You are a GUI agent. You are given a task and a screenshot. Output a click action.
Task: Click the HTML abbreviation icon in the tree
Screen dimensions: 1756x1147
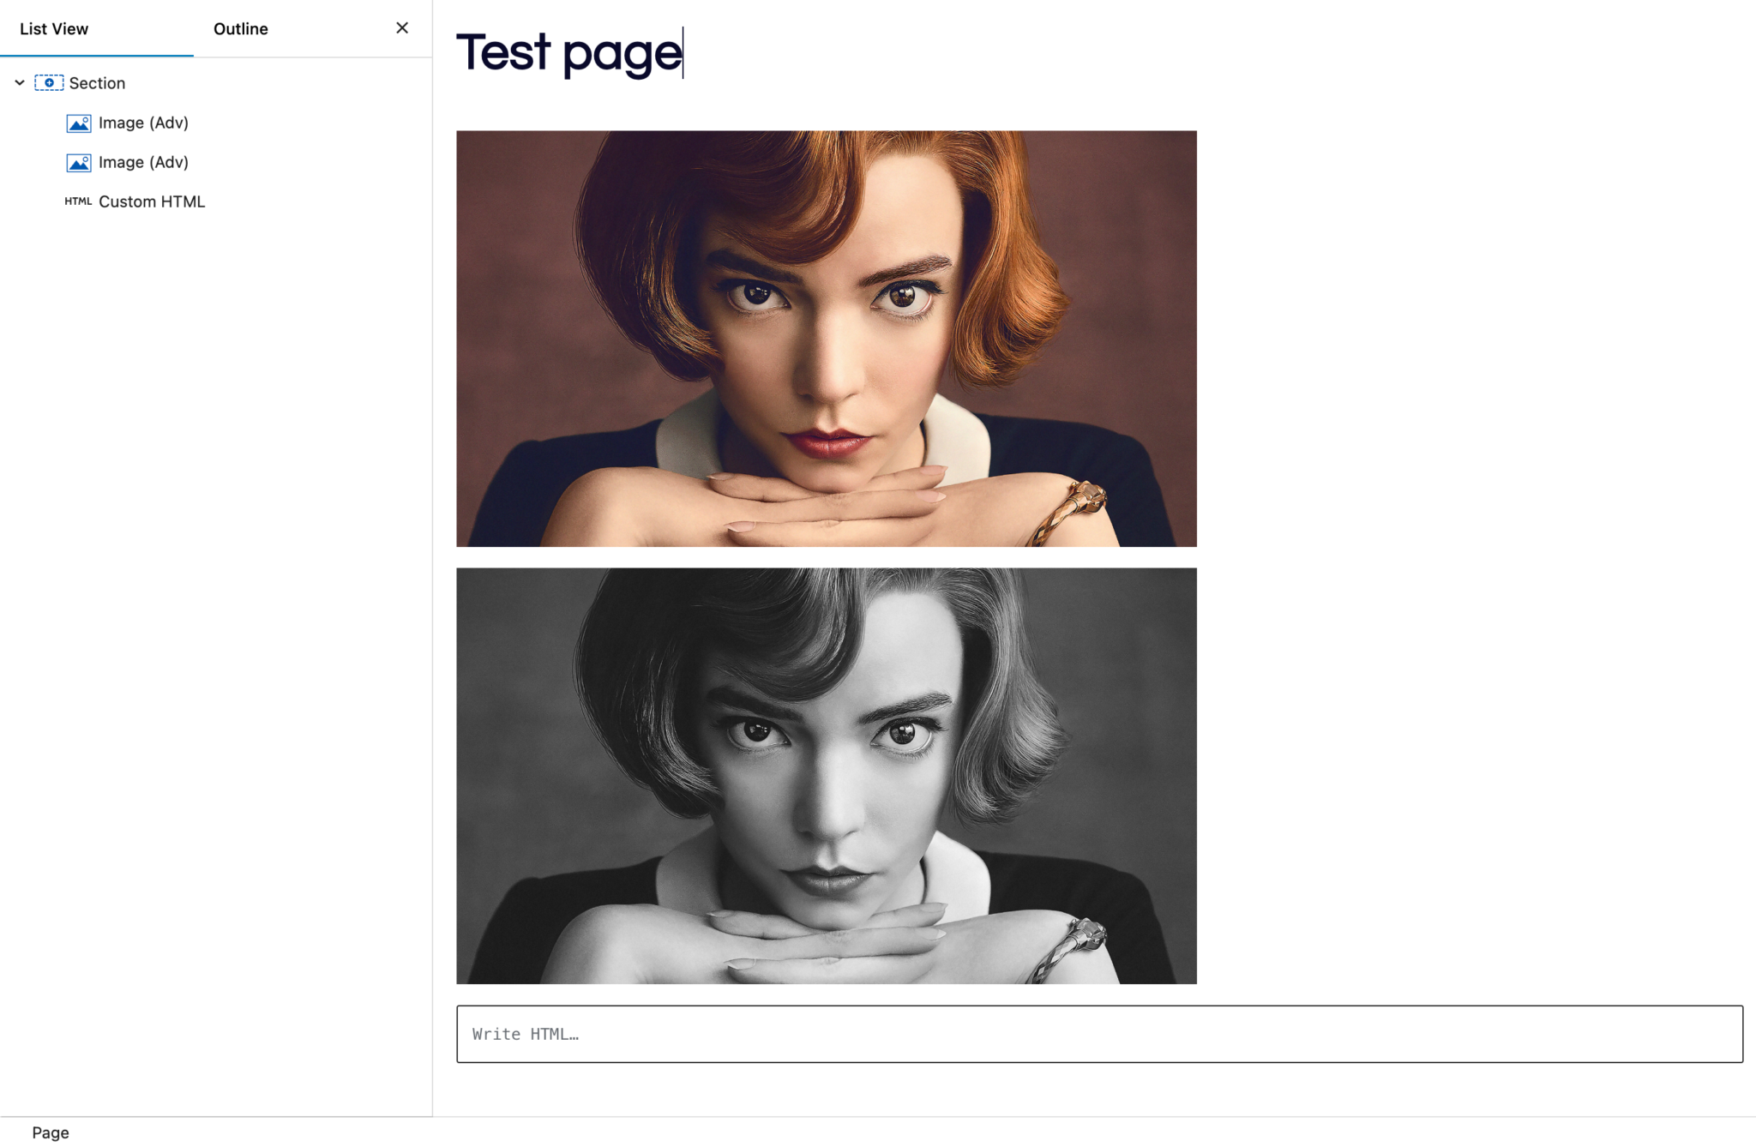click(x=78, y=201)
